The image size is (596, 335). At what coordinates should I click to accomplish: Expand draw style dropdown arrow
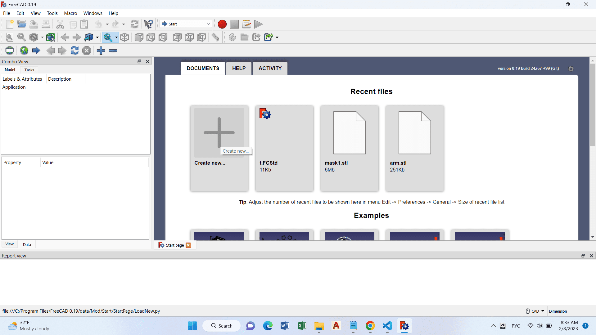tap(42, 38)
